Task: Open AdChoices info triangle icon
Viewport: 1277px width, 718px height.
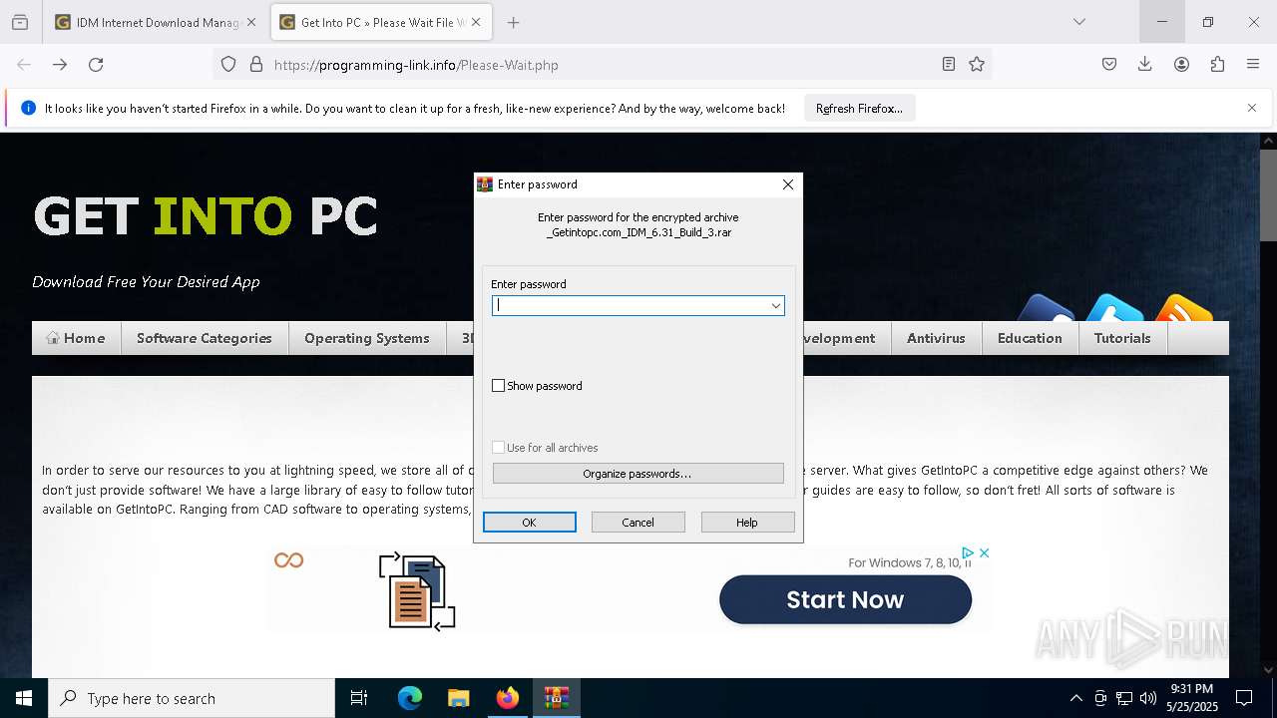Action: pos(968,552)
